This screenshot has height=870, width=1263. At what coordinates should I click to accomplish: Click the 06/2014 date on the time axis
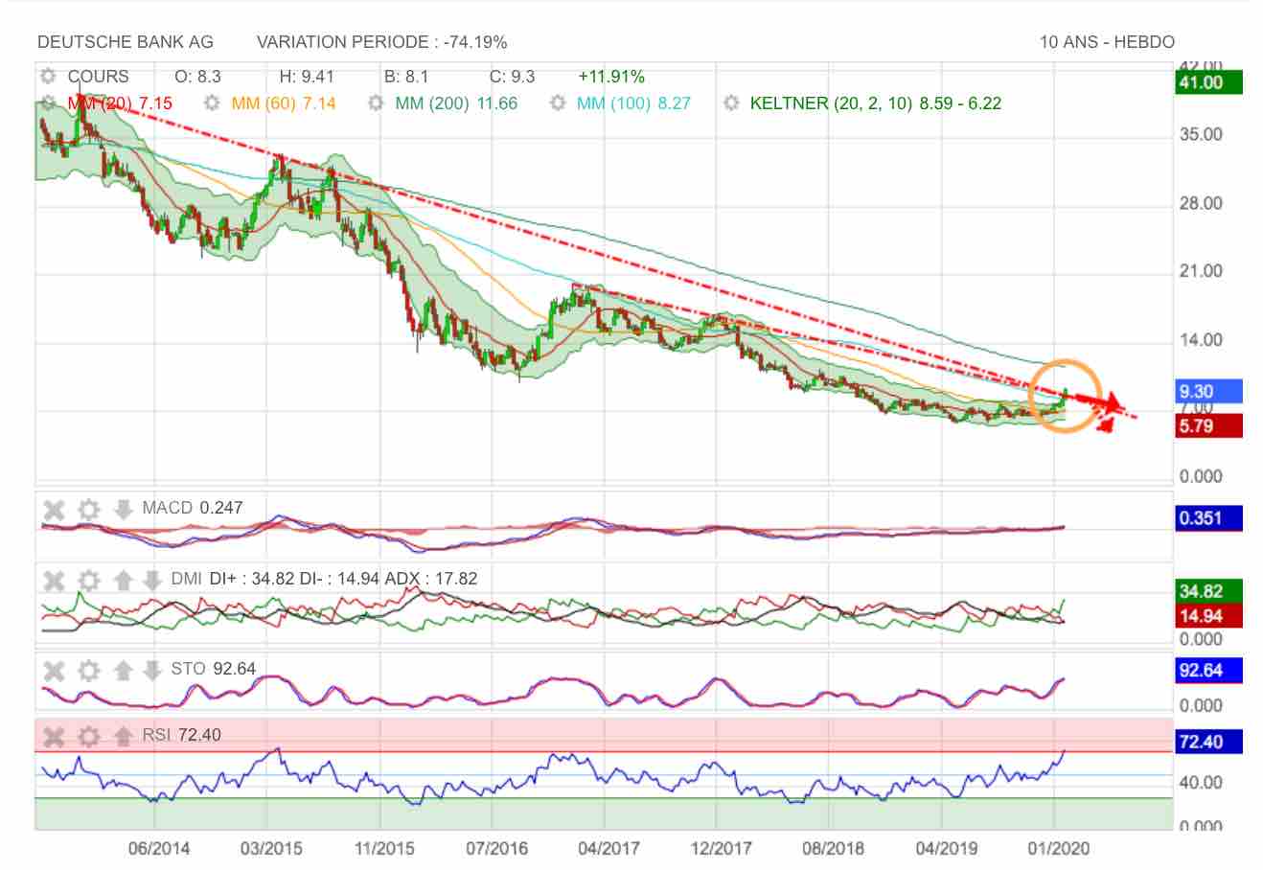click(157, 849)
